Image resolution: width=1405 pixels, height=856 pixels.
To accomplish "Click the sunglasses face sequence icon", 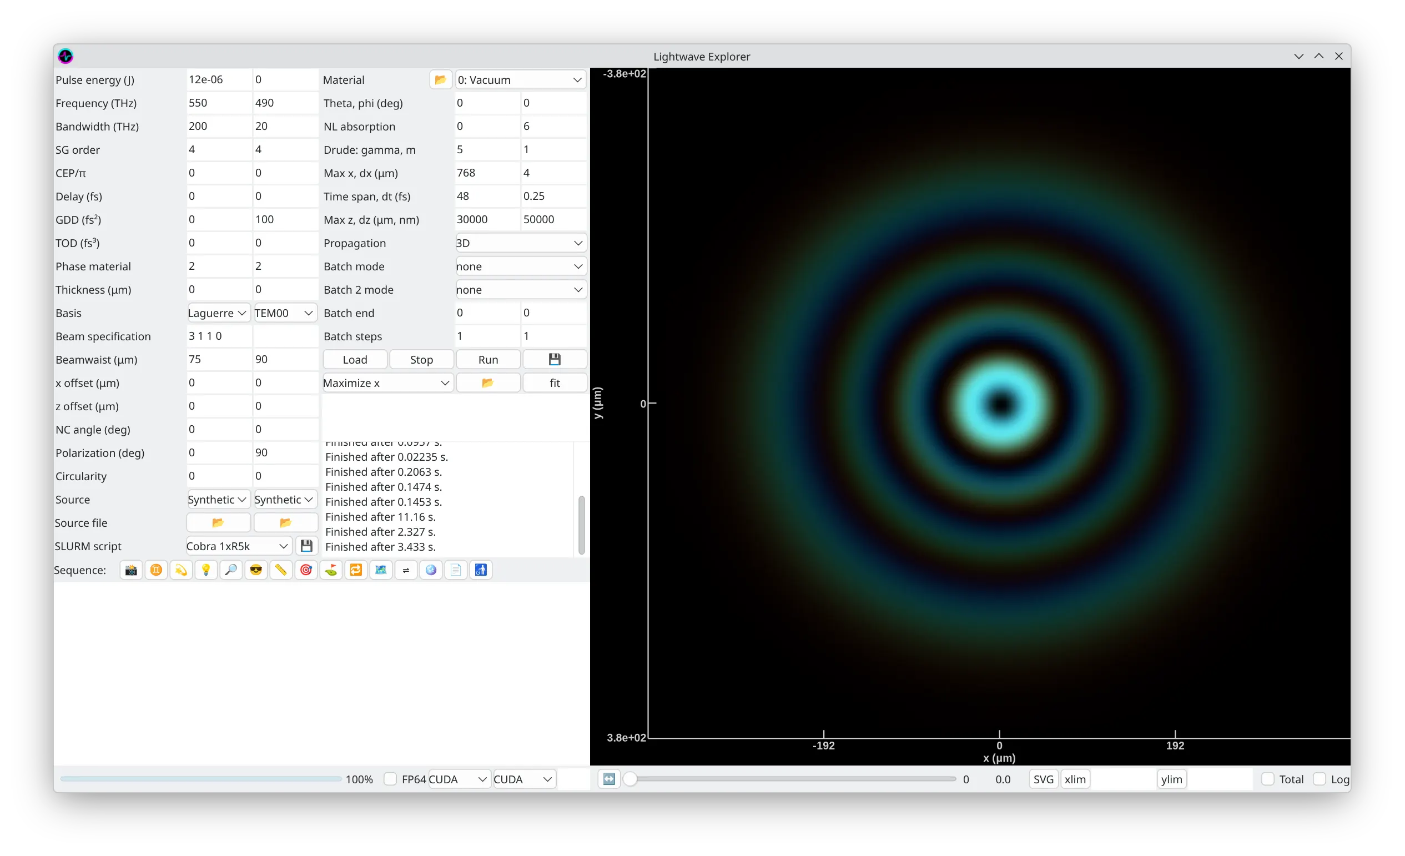I will [256, 570].
